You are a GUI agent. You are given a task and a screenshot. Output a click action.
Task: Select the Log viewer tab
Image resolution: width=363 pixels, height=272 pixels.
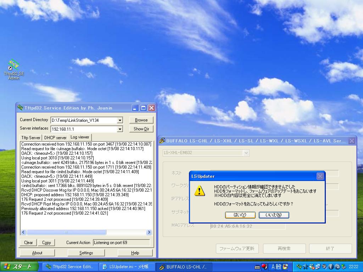(80, 137)
